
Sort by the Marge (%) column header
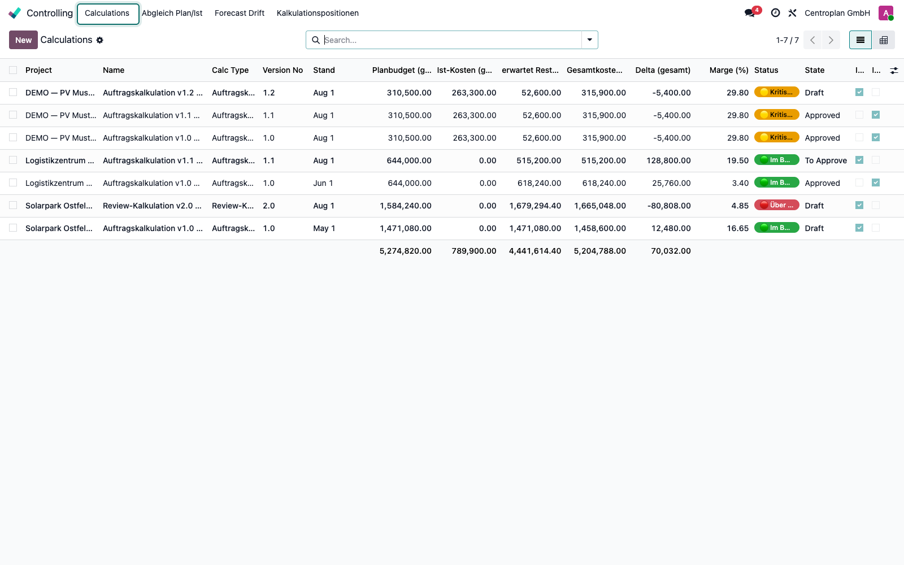[x=729, y=70]
